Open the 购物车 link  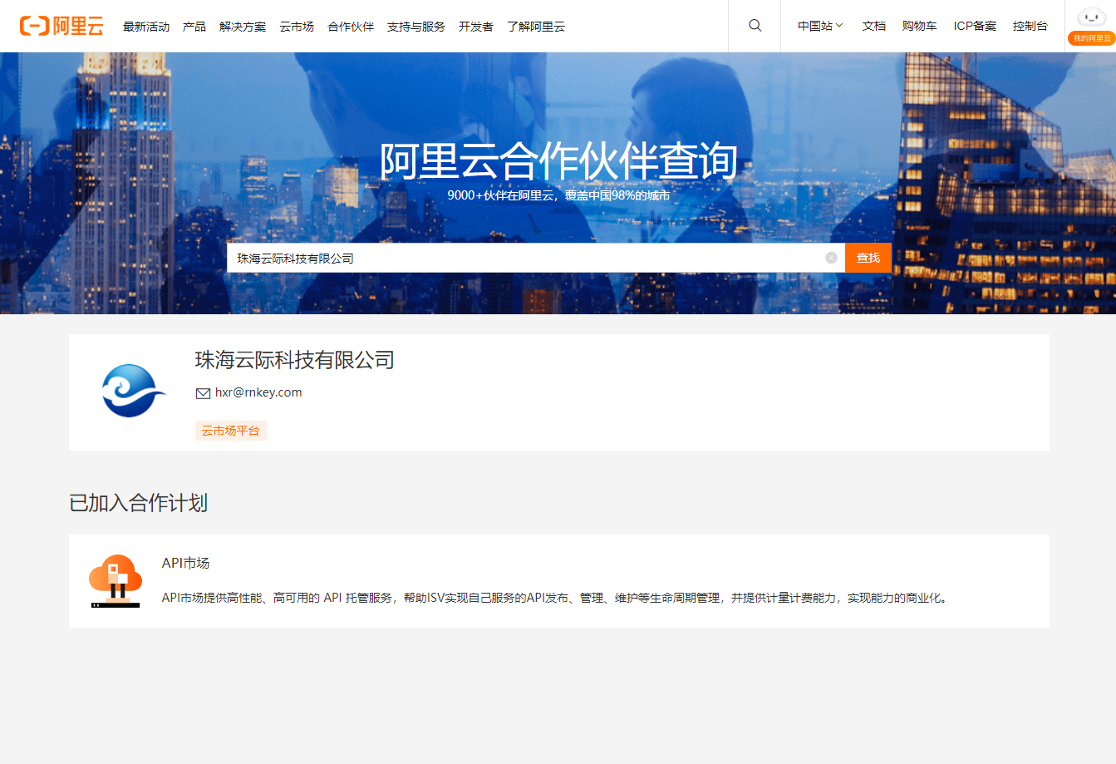(x=920, y=26)
